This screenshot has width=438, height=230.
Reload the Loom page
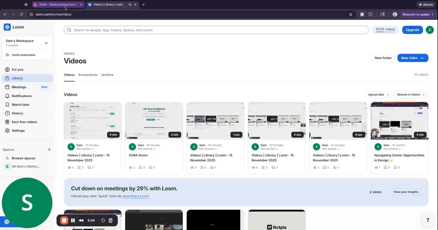pyautogui.click(x=21, y=14)
